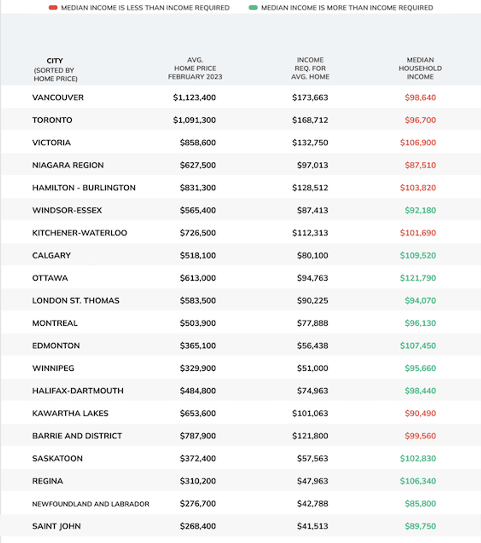481x543 pixels.
Task: Click the red median income marker for Toronto
Action: pos(421,120)
